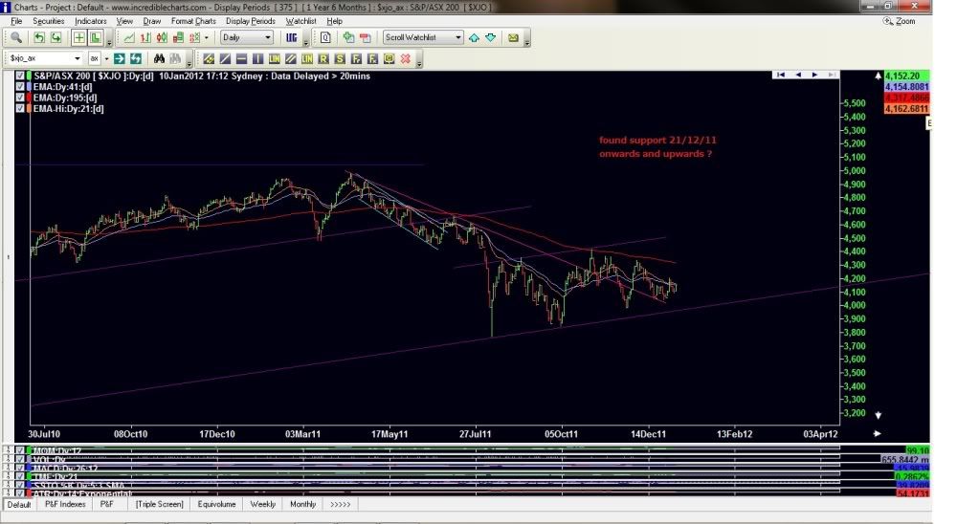Open the Daily time period dropdown

pos(247,37)
